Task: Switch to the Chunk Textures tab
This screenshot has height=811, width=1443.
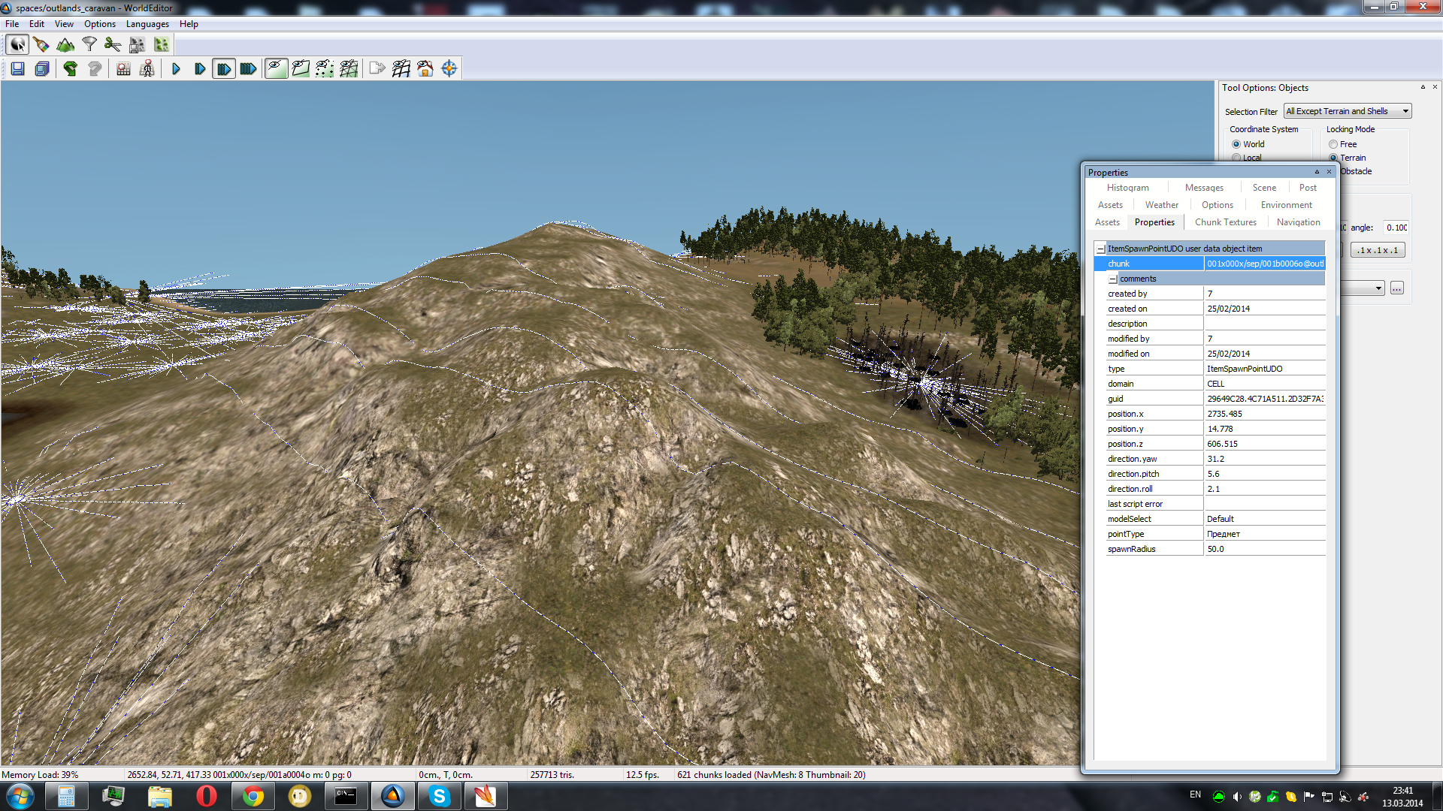Action: click(x=1225, y=222)
